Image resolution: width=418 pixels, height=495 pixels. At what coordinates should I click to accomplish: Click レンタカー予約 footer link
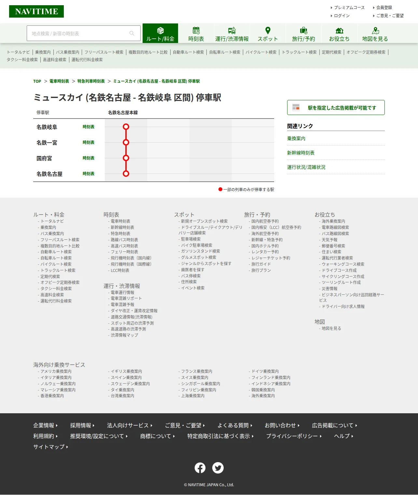pyautogui.click(x=265, y=252)
